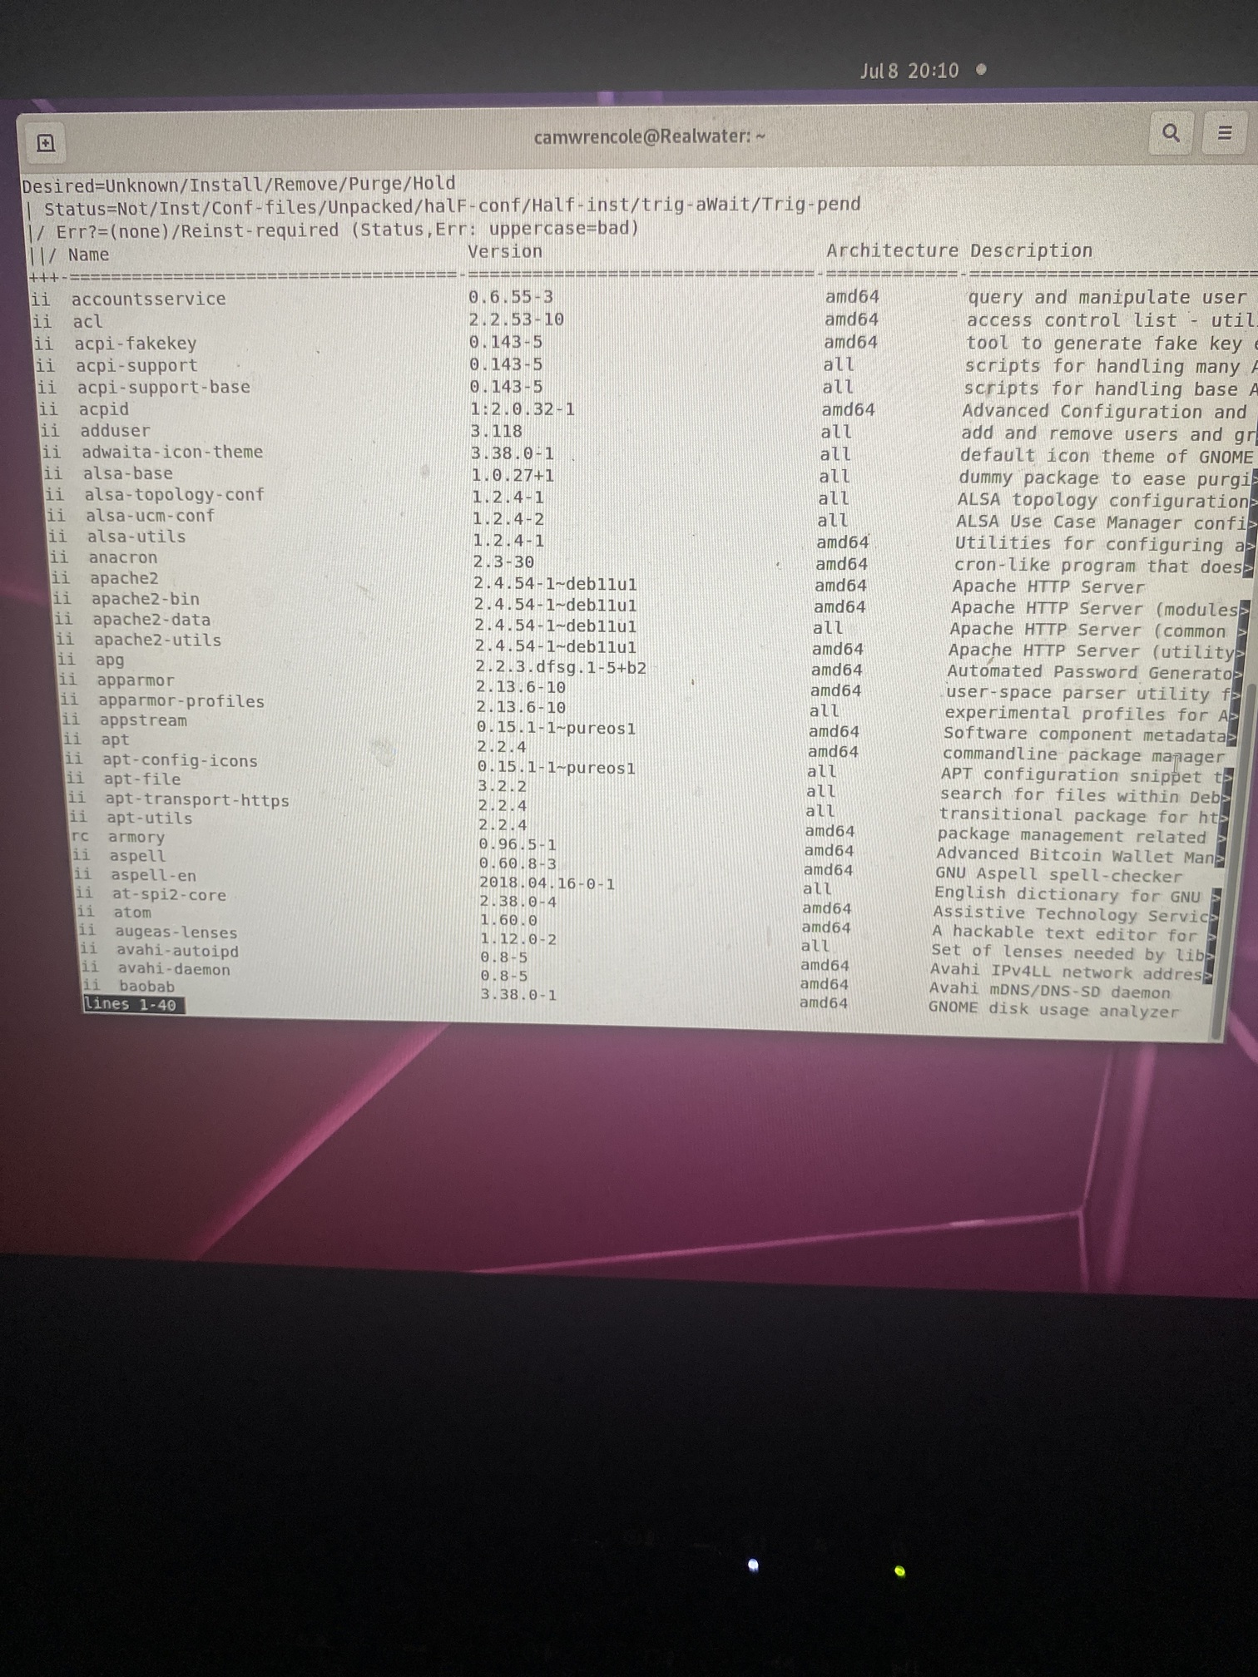This screenshot has width=1258, height=1677.
Task: Select the 'at-spi2-core' package name
Action: 170,895
